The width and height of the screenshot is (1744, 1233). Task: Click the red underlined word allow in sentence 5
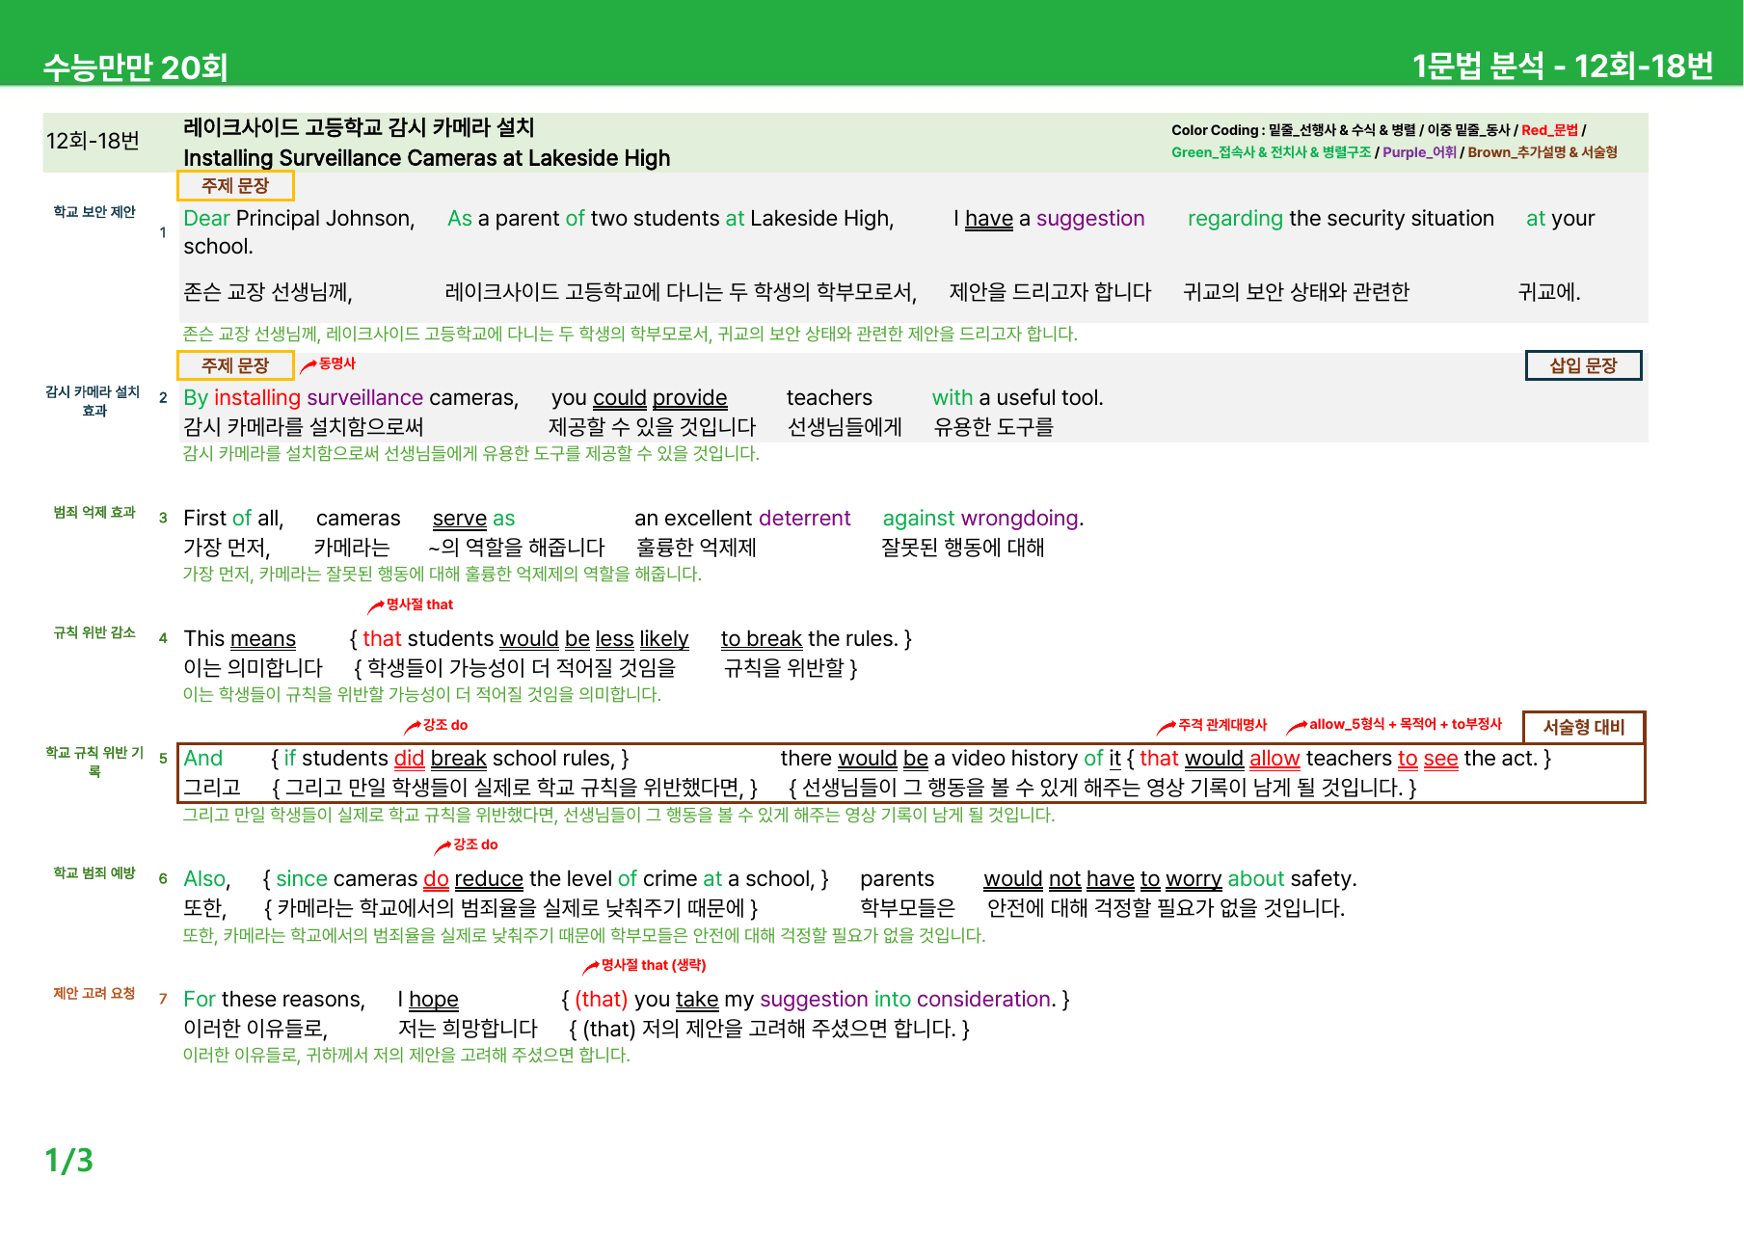(x=1274, y=759)
